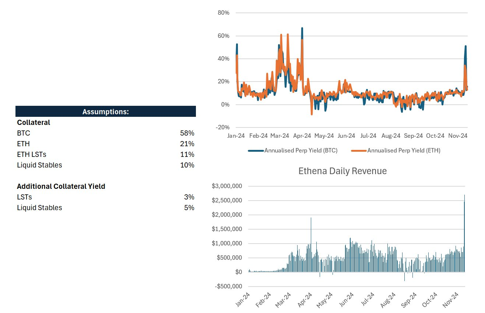Select the Ethena Daily Revenue chart title
Screen dimensions: 485x313
[x=342, y=171]
